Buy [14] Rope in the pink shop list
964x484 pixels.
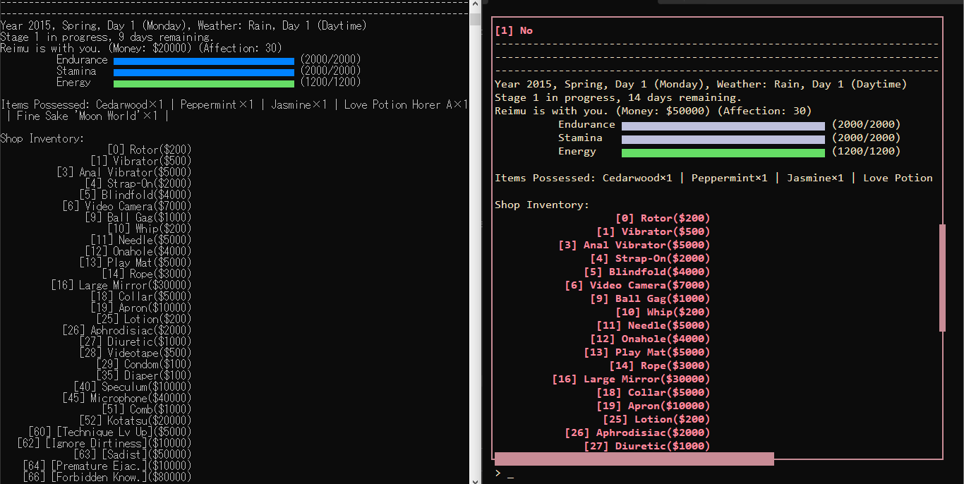point(660,365)
